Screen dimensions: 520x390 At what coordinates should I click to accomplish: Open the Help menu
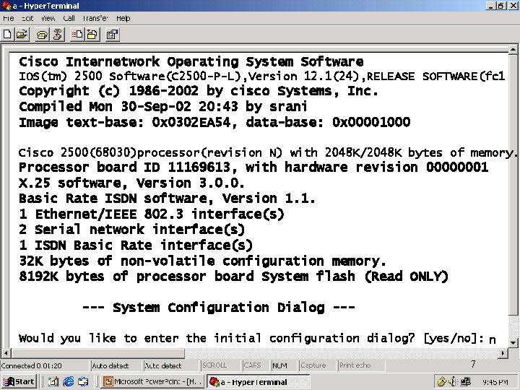[123, 18]
